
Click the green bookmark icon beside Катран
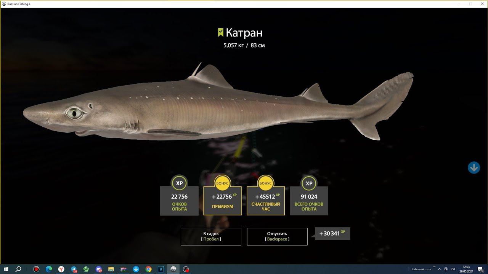point(220,33)
